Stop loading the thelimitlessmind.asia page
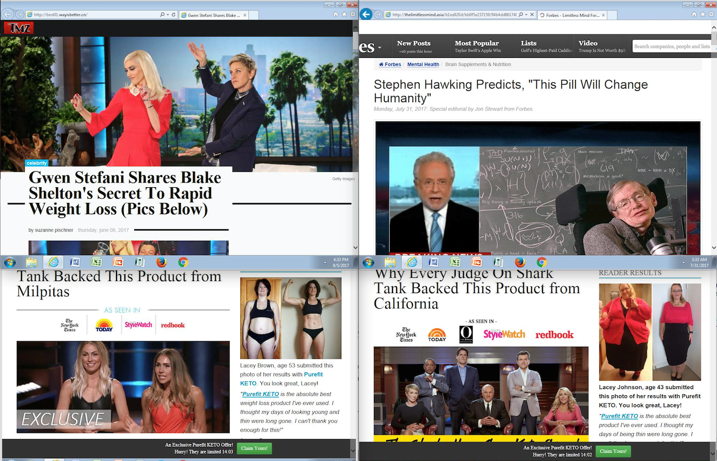 coord(533,15)
